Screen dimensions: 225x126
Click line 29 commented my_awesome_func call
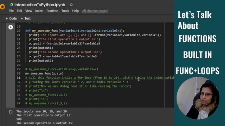[62, 69]
